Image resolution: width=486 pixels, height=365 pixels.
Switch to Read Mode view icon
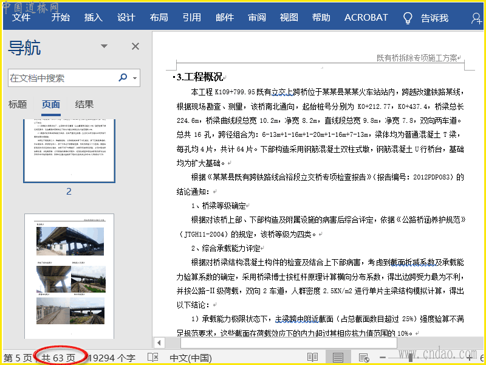[x=312, y=358]
